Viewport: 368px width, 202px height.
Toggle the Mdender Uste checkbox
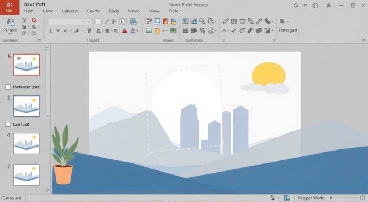(x=8, y=87)
